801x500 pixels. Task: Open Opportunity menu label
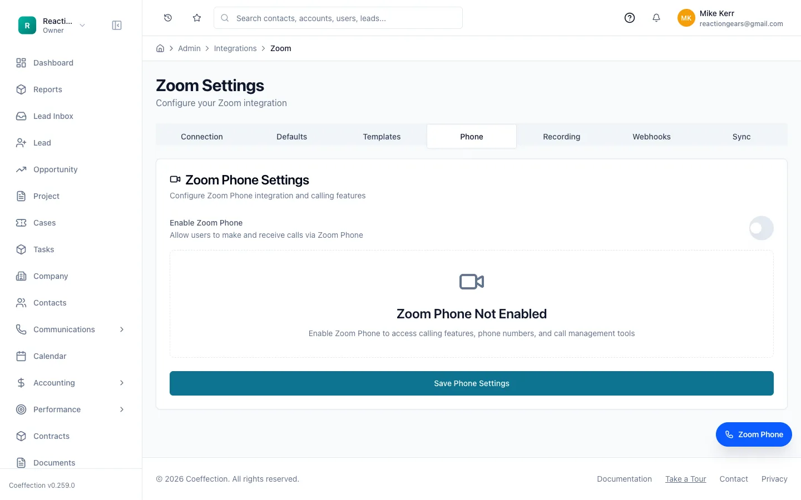(x=56, y=169)
